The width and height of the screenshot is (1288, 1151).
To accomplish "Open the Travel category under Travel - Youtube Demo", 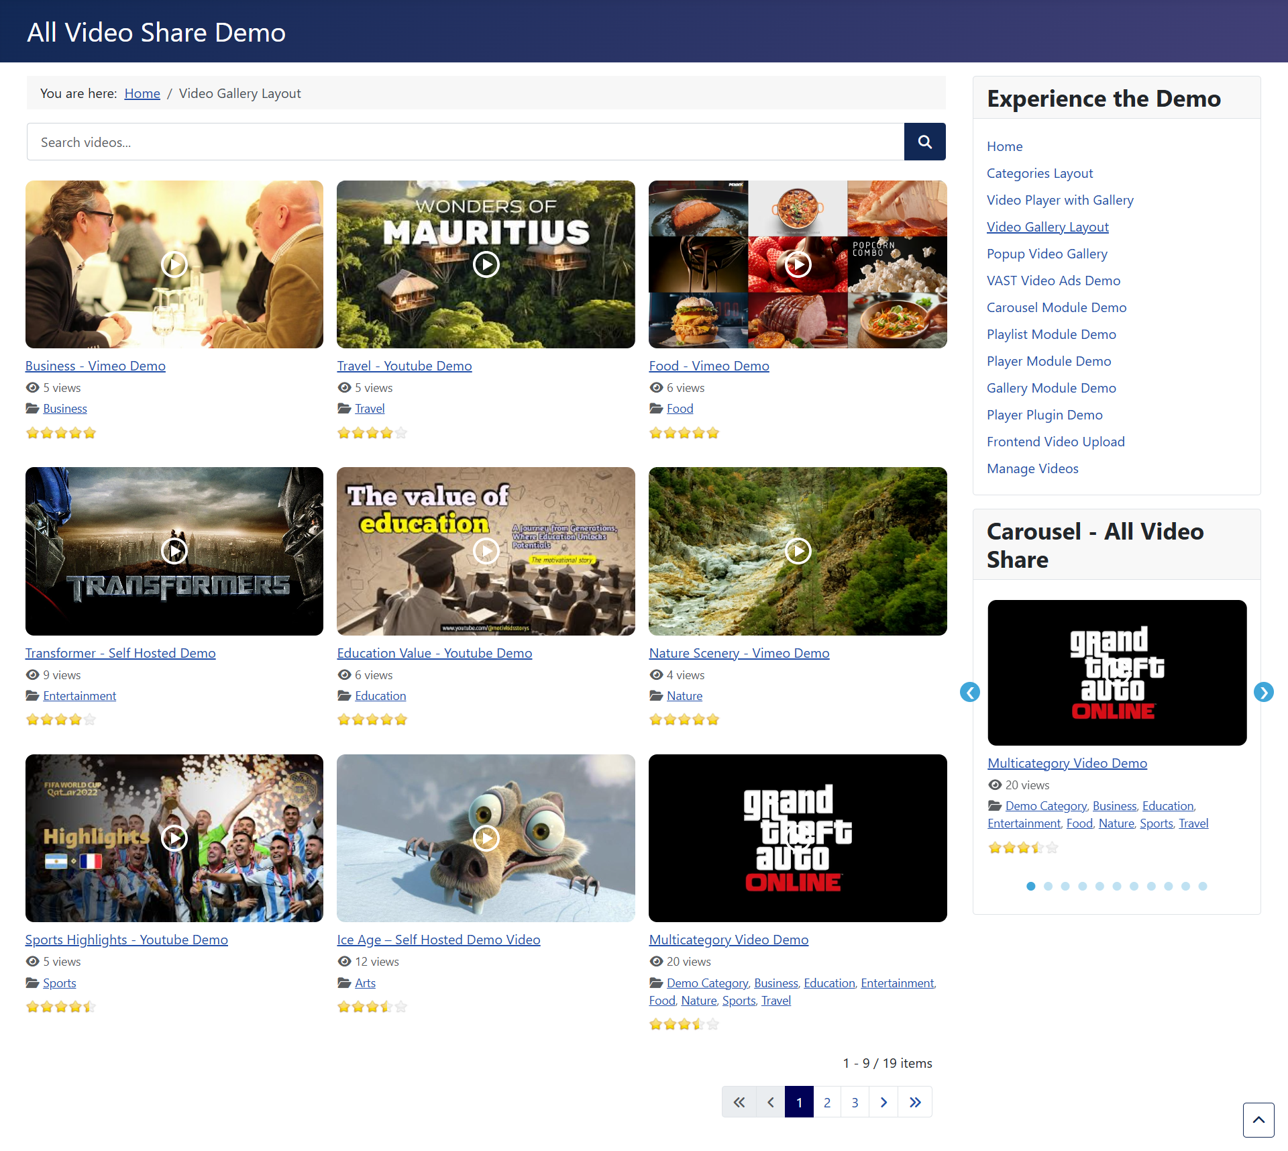I will 370,409.
